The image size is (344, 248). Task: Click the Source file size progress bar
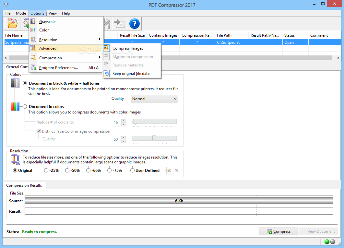tap(179, 201)
